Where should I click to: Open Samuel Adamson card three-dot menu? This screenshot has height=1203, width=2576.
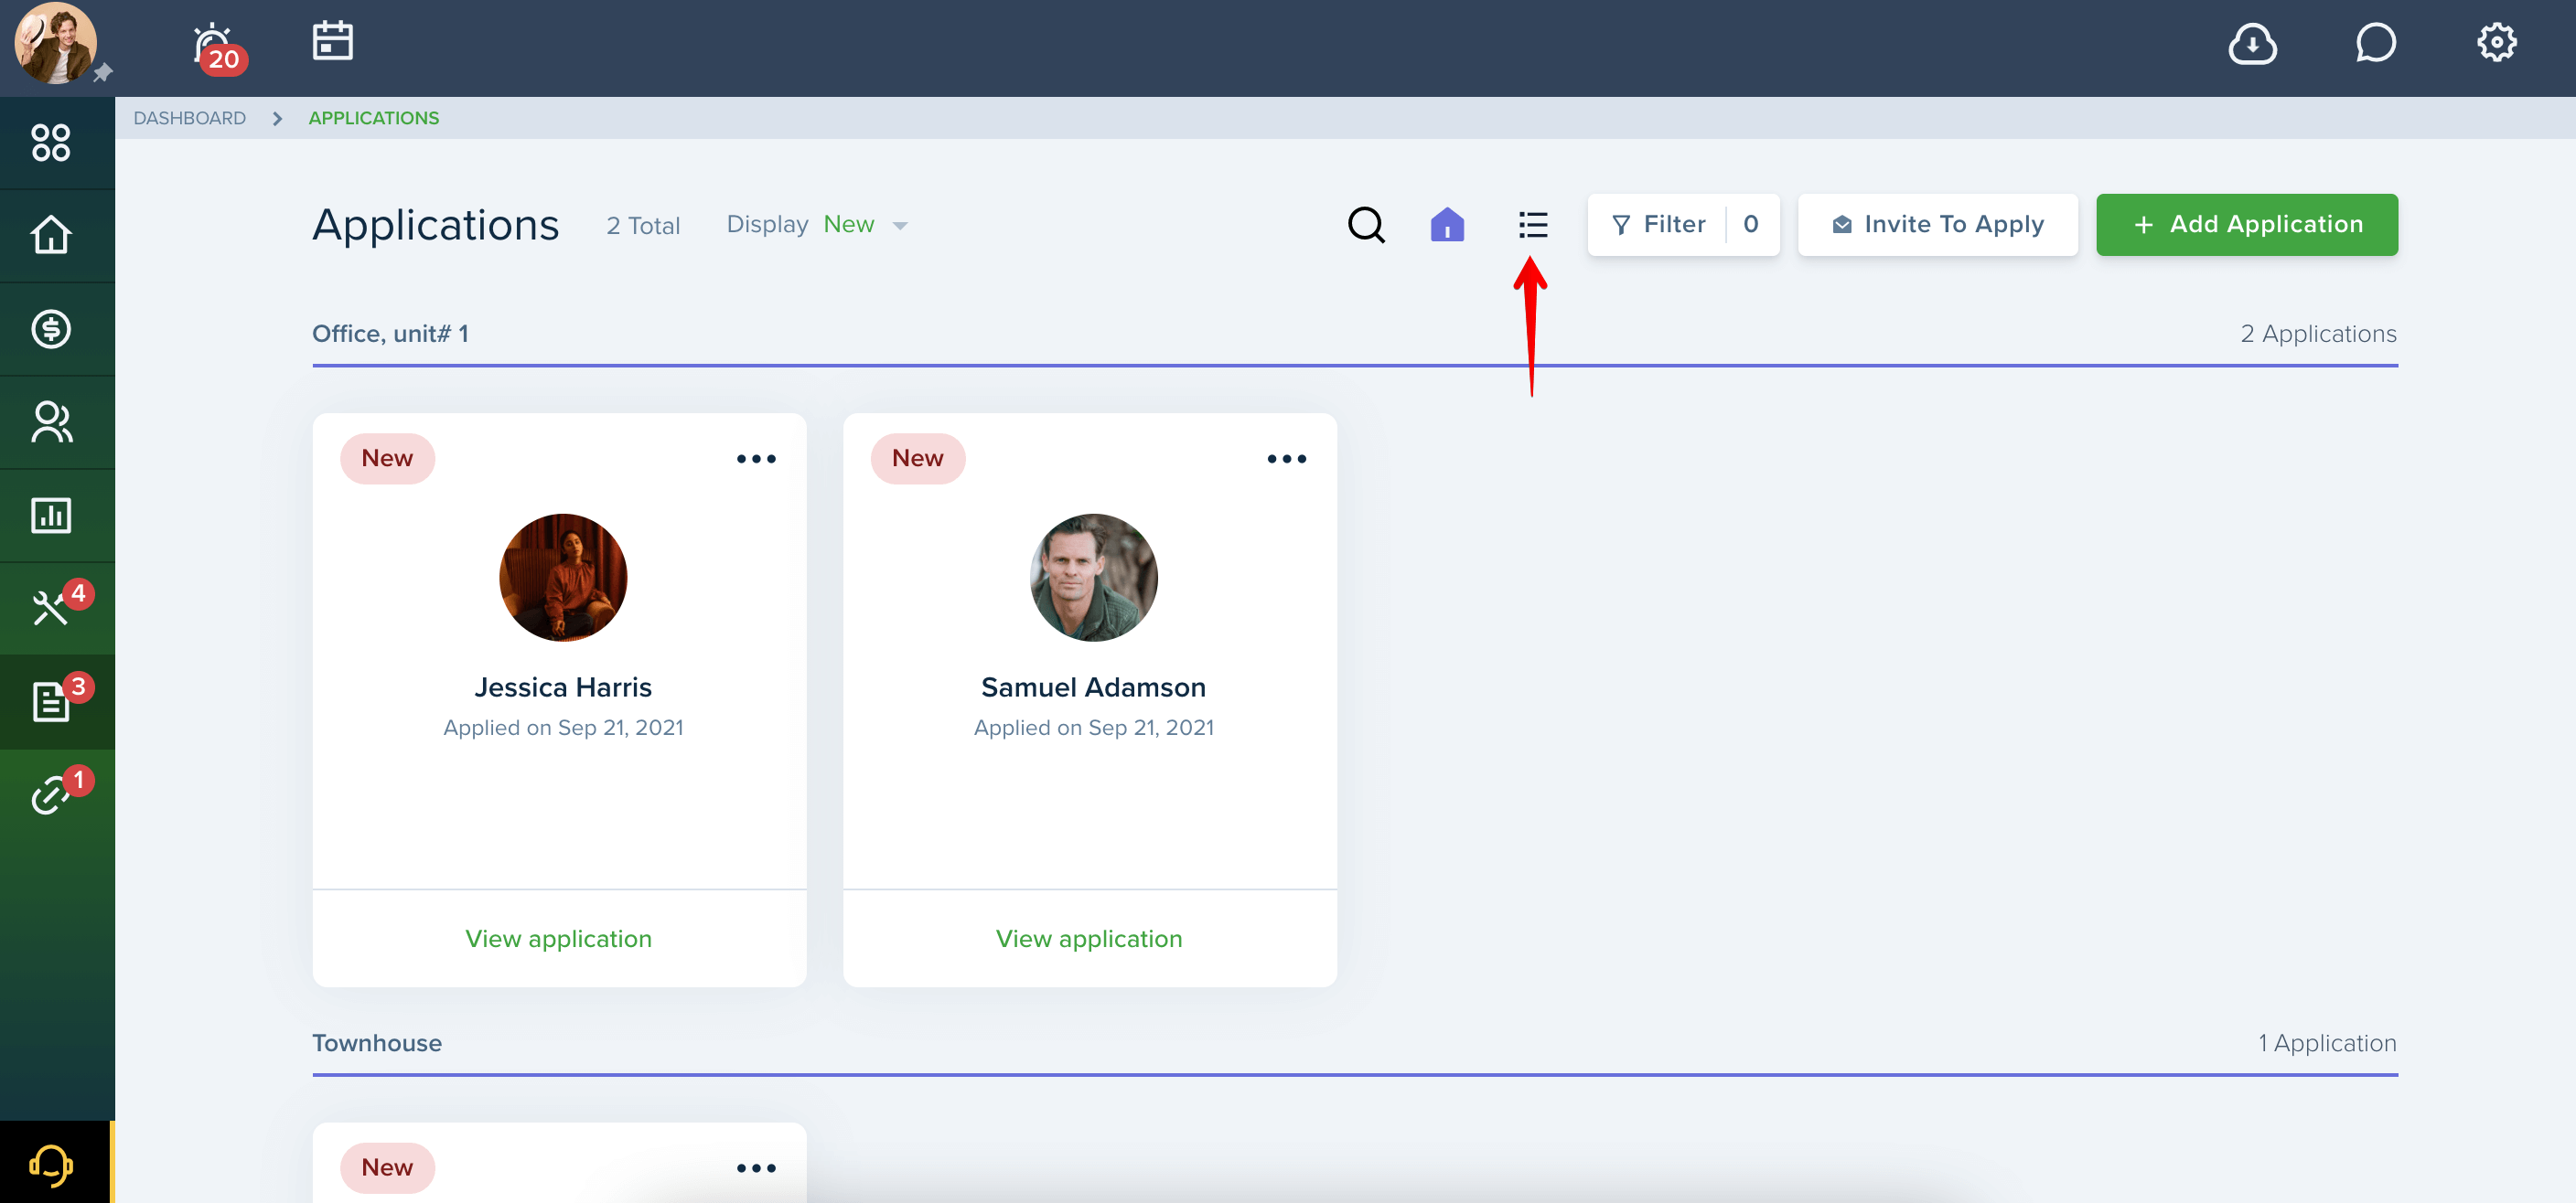1286,460
